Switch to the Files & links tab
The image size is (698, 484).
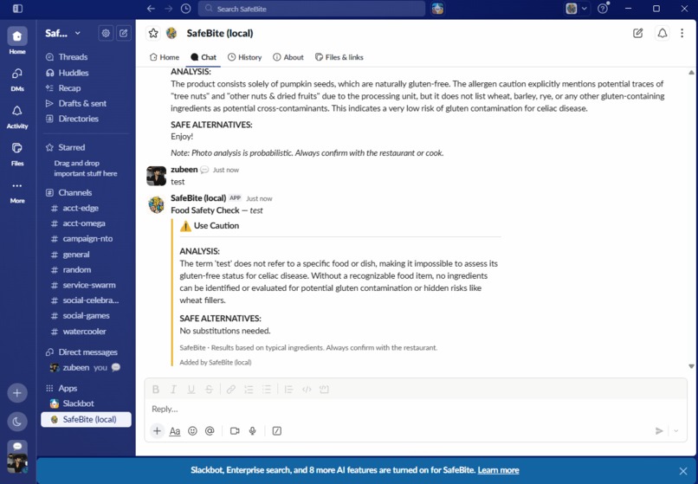(339, 57)
